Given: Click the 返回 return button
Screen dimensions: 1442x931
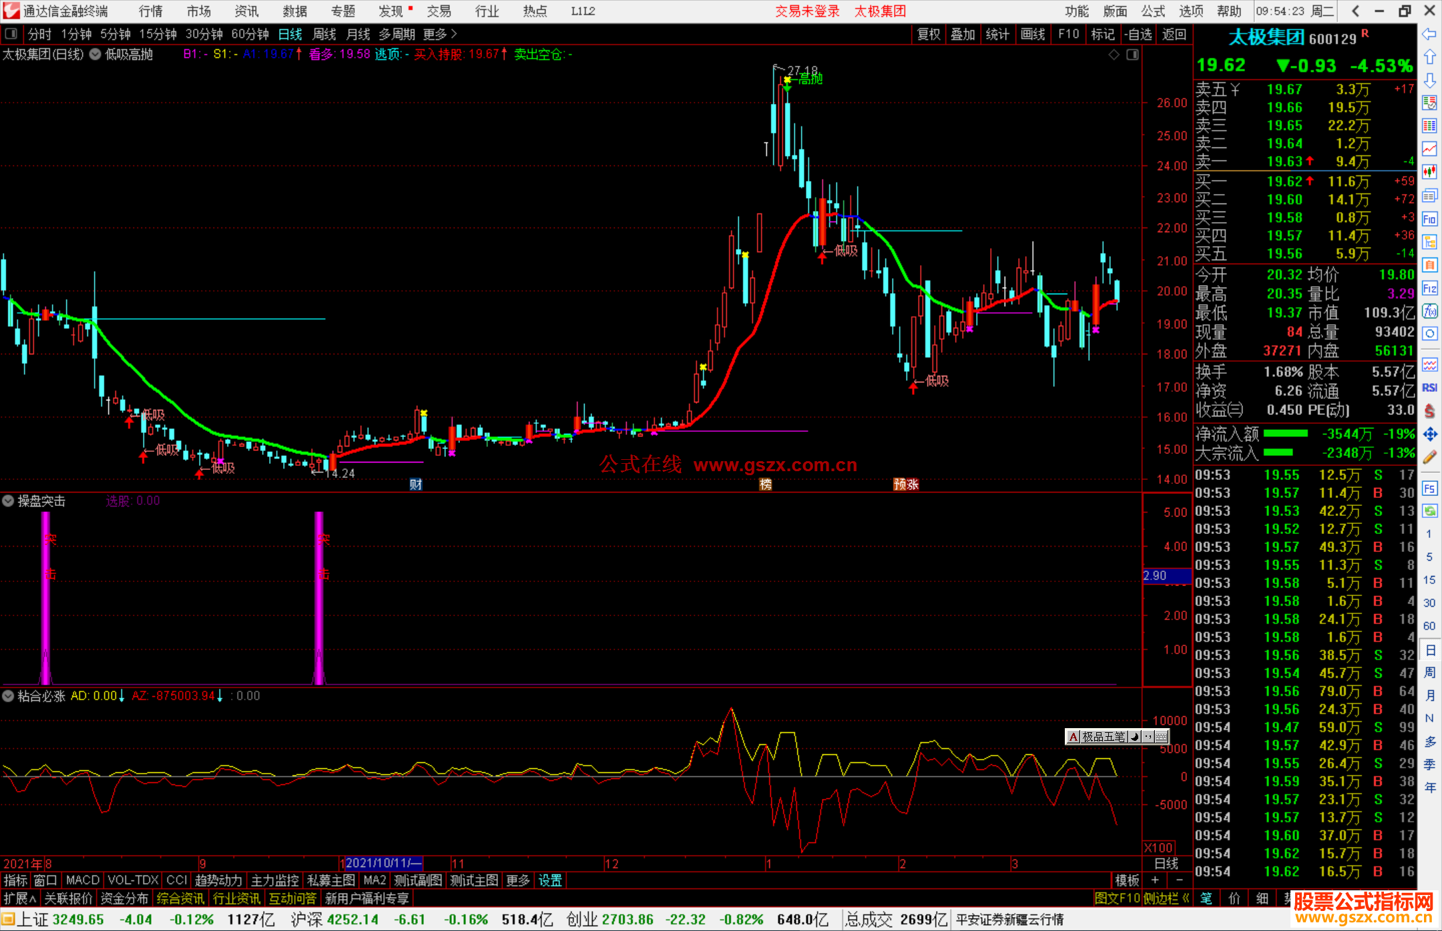Looking at the screenshot, I should point(1174,34).
